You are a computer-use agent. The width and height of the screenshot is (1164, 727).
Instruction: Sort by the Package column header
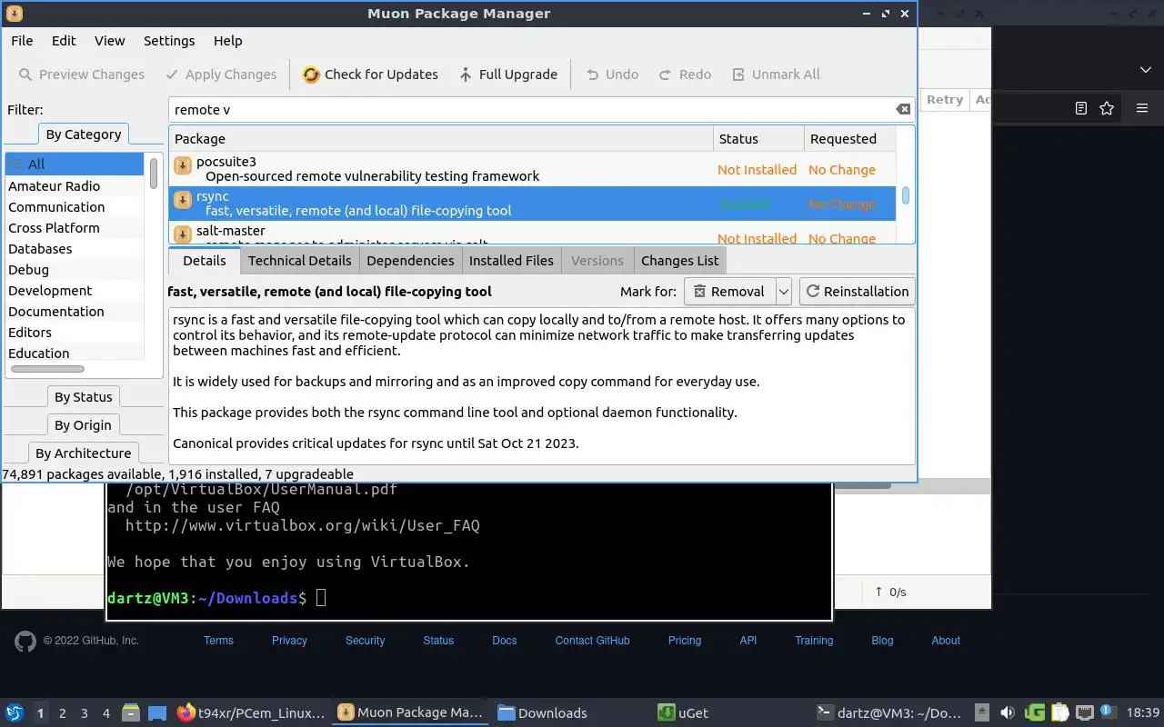pos(441,139)
